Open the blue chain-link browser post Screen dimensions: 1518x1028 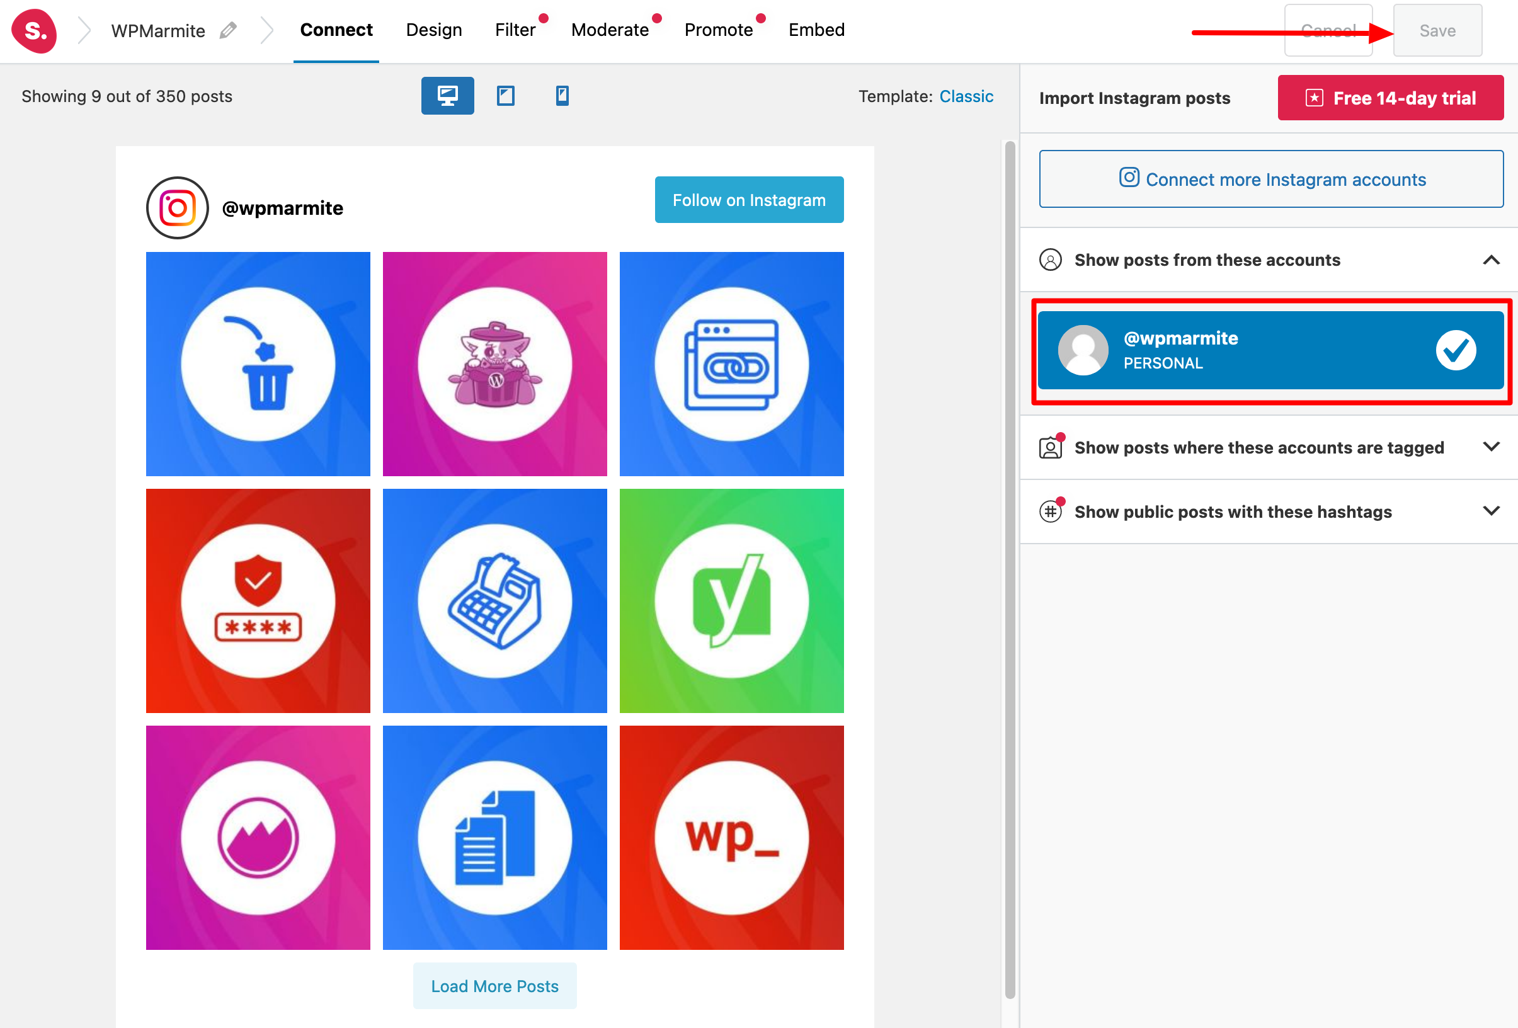[x=731, y=364]
